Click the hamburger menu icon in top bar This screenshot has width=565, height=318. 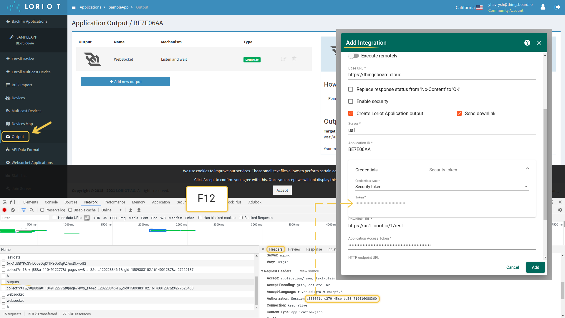74,7
